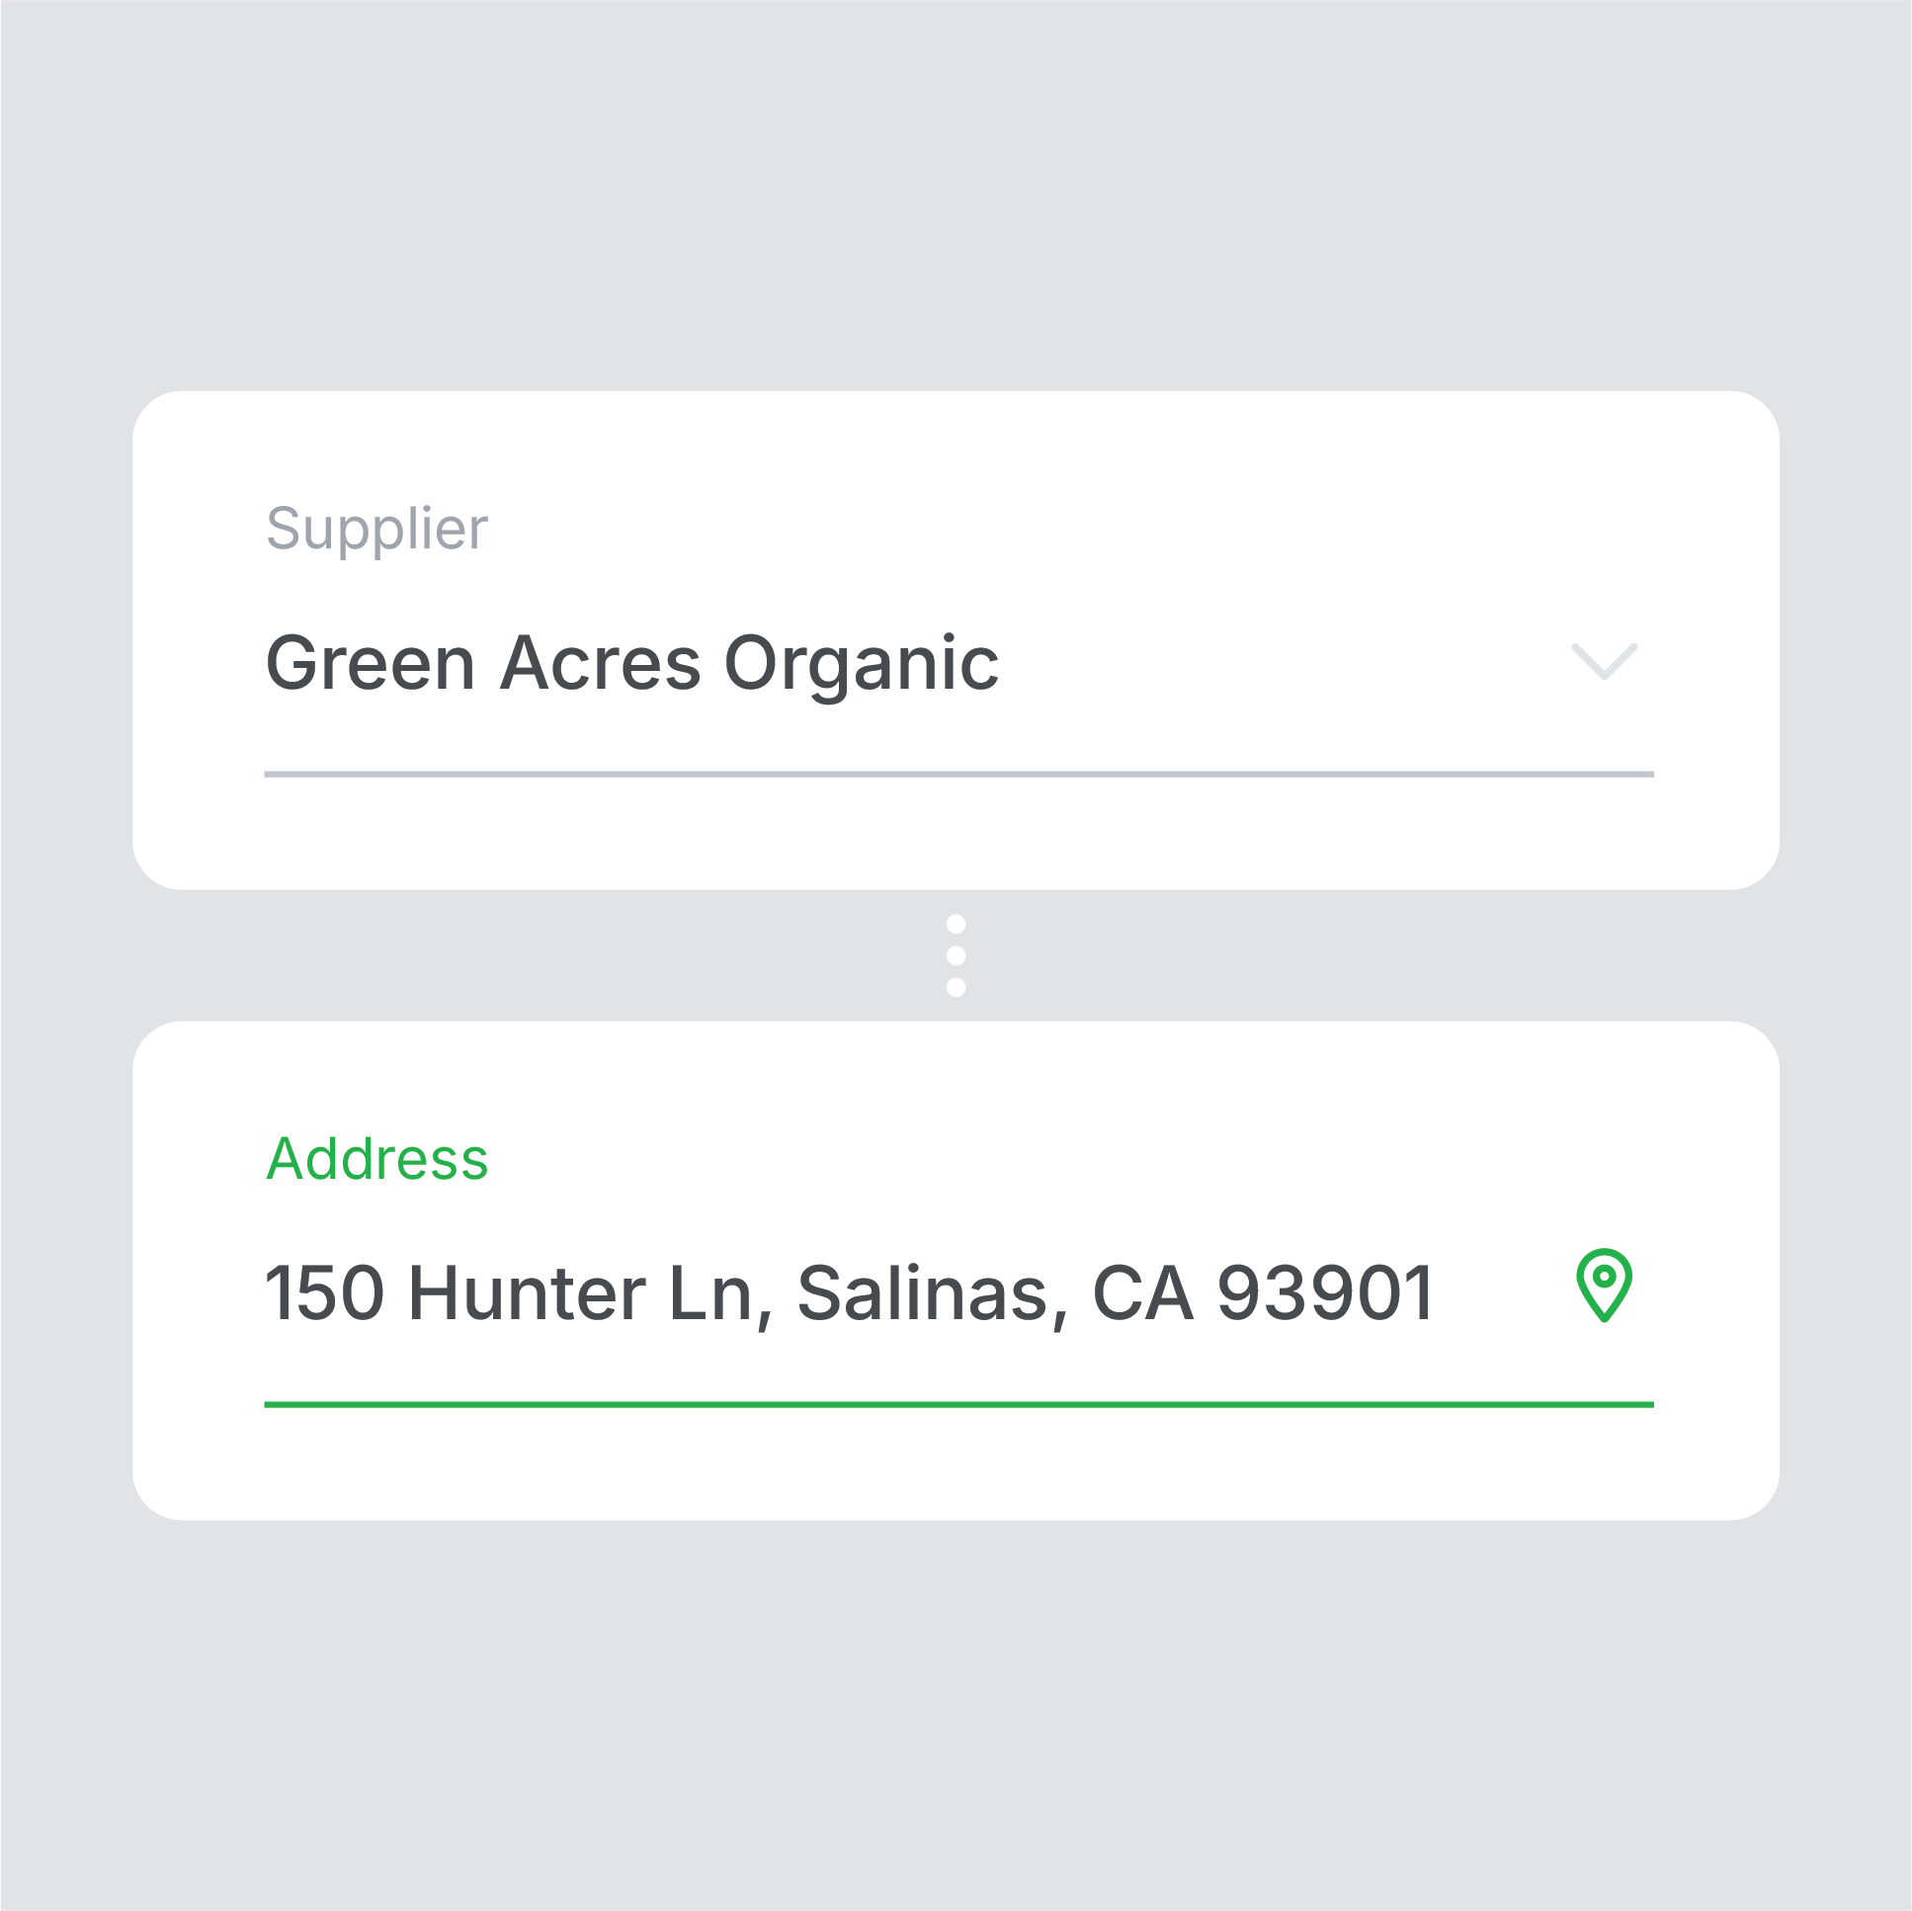Click the word Green in supplier name
Screen dimensions: 1912x1911
tap(372, 663)
